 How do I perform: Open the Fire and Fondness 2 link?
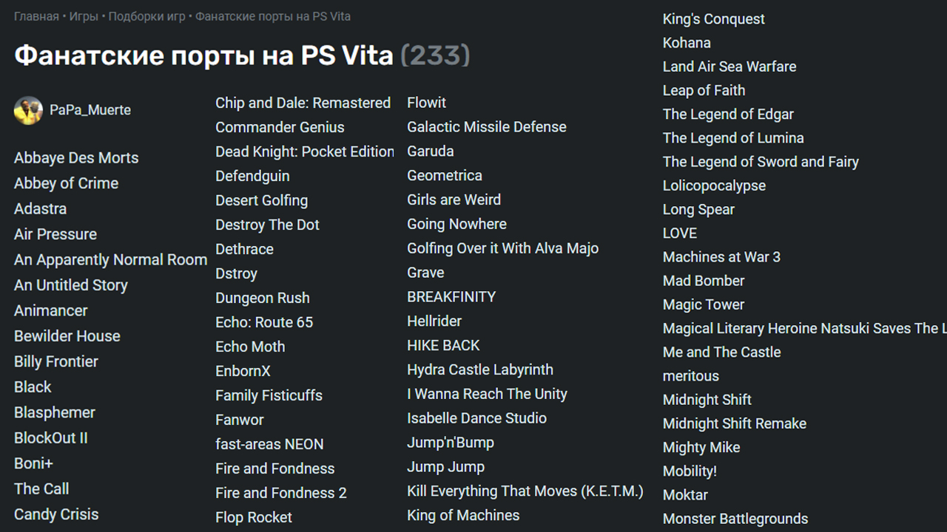click(281, 494)
